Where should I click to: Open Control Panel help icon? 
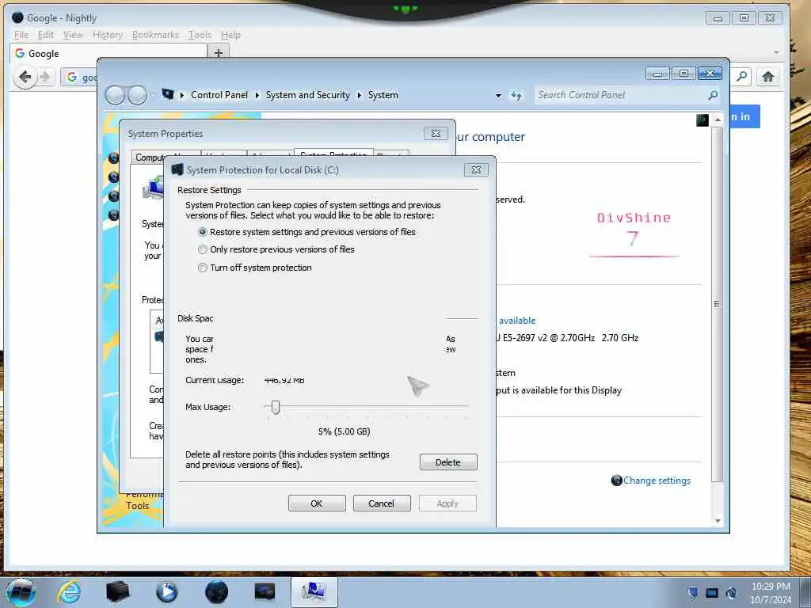[x=702, y=120]
